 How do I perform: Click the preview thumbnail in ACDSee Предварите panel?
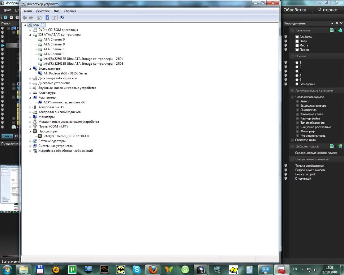click(9, 189)
